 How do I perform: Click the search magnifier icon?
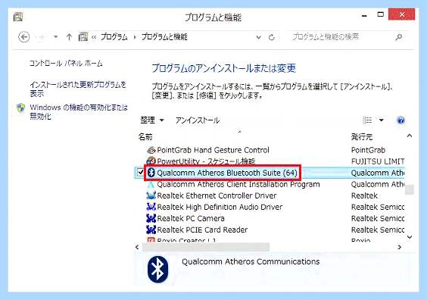click(x=399, y=37)
